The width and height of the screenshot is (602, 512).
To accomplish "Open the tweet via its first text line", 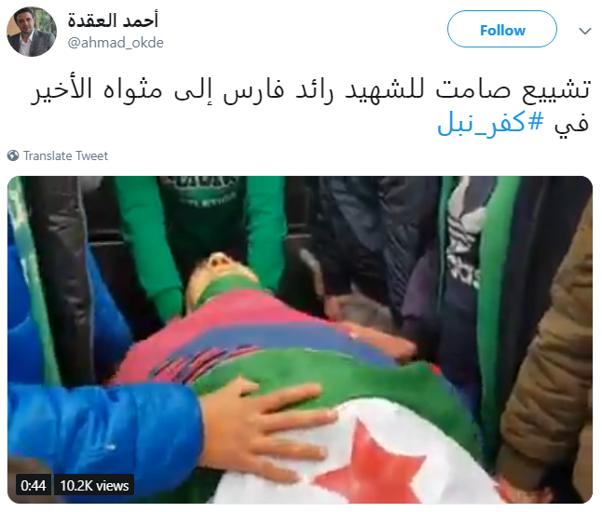I will click(x=310, y=90).
